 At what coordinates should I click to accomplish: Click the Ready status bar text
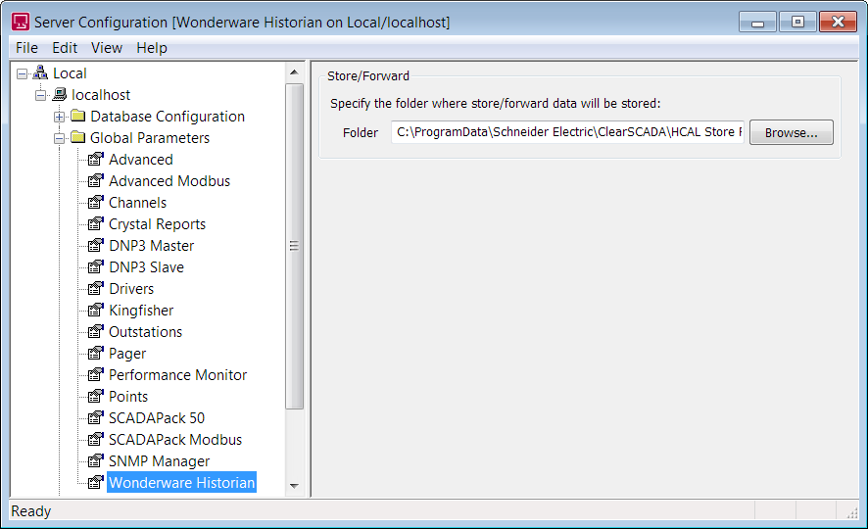click(x=31, y=511)
